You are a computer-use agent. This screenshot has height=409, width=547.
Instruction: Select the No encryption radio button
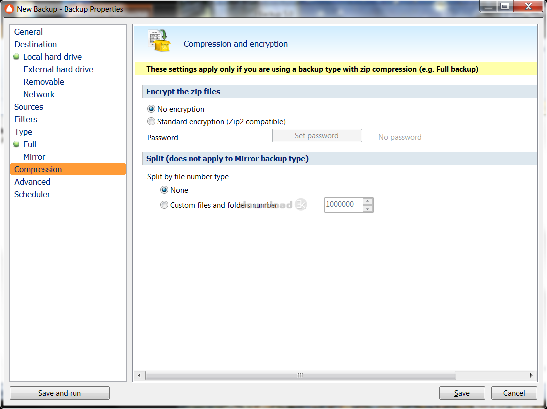point(151,109)
